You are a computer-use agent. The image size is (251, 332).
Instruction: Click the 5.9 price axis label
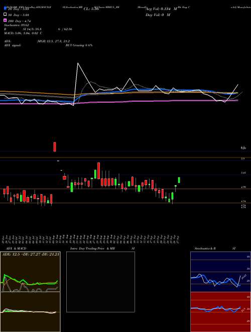point(243,158)
